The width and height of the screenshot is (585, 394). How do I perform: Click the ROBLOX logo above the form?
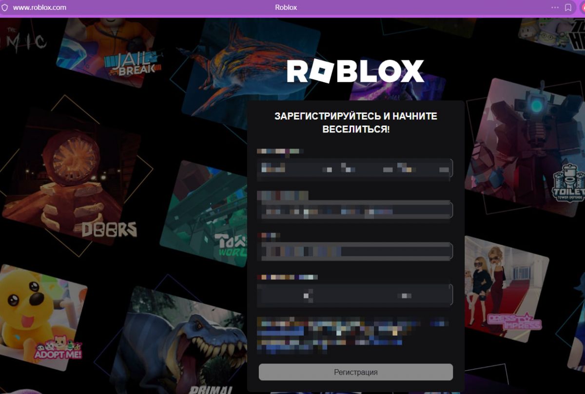[x=355, y=72]
